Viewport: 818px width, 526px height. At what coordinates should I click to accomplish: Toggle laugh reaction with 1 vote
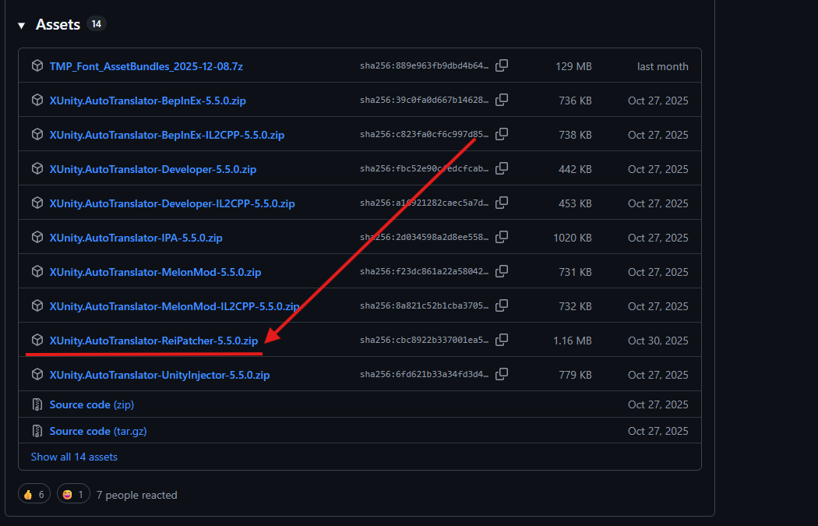pyautogui.click(x=73, y=493)
